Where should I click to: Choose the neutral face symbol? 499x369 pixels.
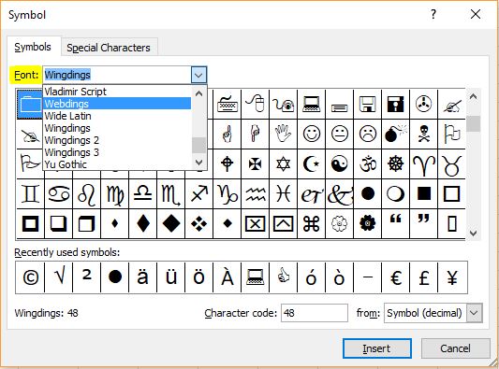click(x=339, y=134)
